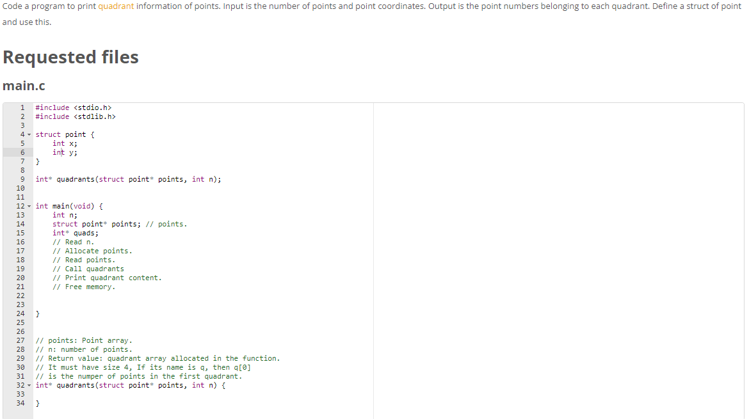Viewport: 749px width, 419px height.
Task: Click the Requested files heading
Action: point(70,57)
